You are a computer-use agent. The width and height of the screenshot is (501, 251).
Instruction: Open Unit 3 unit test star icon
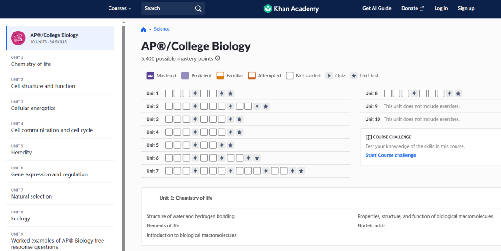pyautogui.click(x=239, y=119)
